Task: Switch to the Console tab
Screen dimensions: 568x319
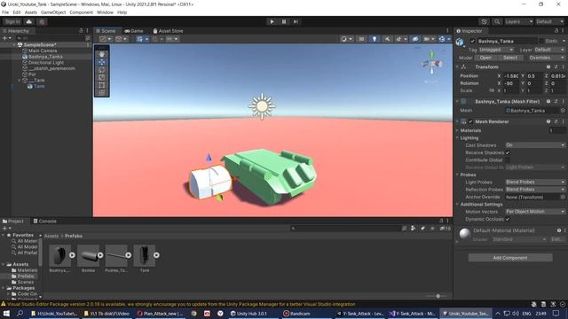Action: tap(45, 221)
